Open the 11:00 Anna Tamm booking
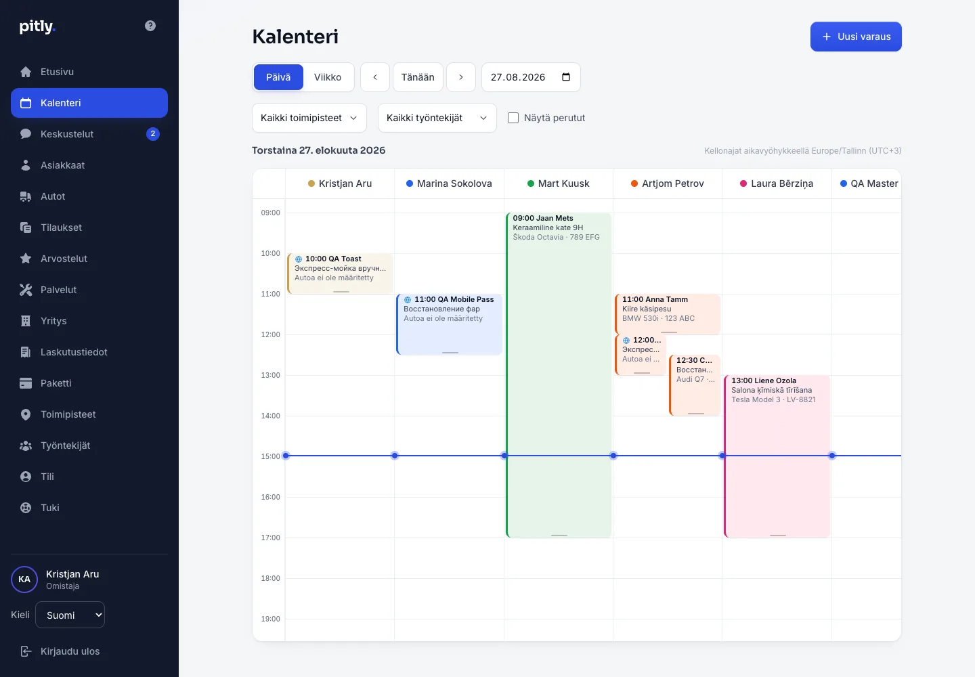 tap(668, 314)
